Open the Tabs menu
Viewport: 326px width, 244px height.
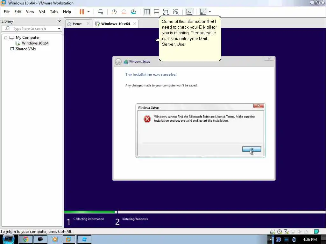(54, 12)
